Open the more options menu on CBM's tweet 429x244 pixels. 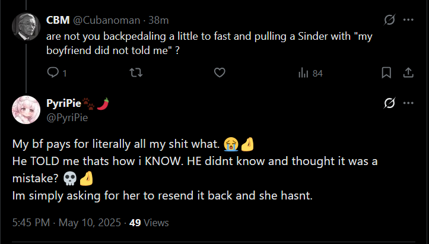click(408, 20)
